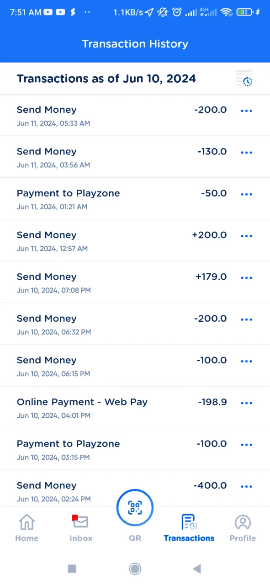Tap the Android back navigation button
The width and height of the screenshot is (270, 585).
point(197,569)
